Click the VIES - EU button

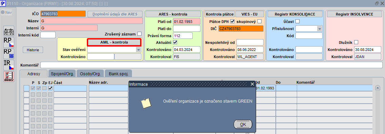(249, 14)
